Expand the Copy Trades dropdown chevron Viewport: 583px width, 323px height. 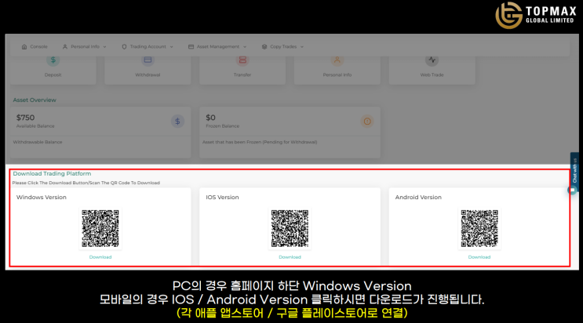pyautogui.click(x=302, y=47)
